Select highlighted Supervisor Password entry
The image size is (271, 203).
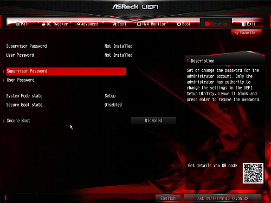coord(66,71)
